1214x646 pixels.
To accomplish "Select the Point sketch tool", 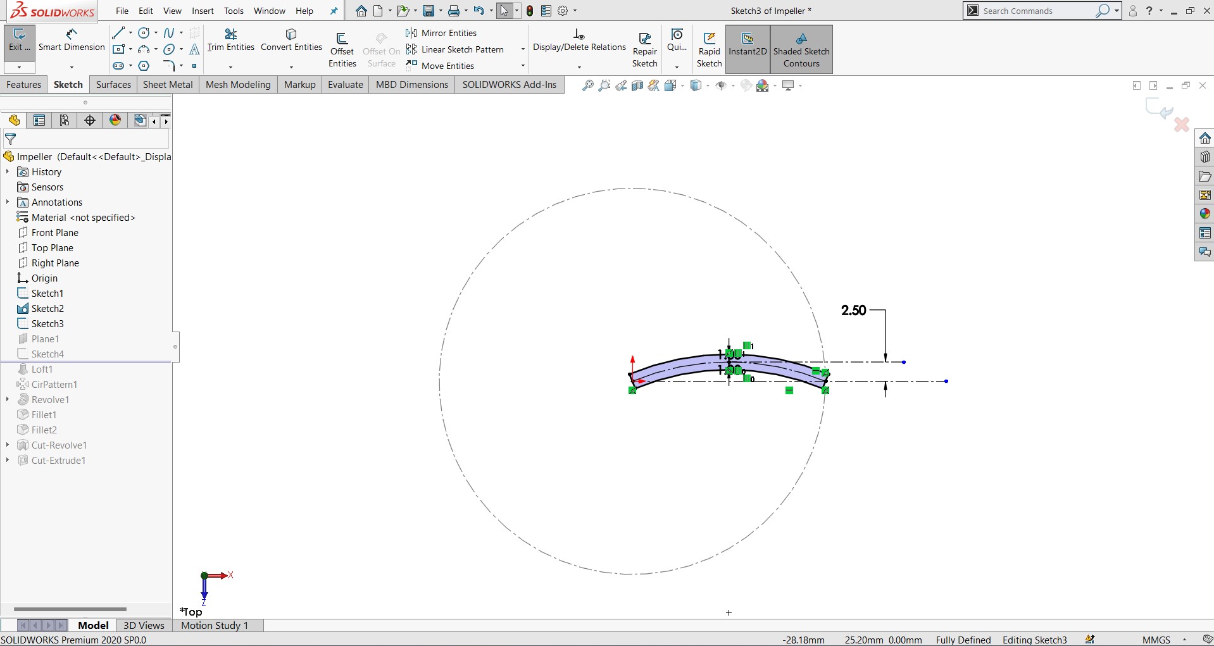I will (194, 66).
